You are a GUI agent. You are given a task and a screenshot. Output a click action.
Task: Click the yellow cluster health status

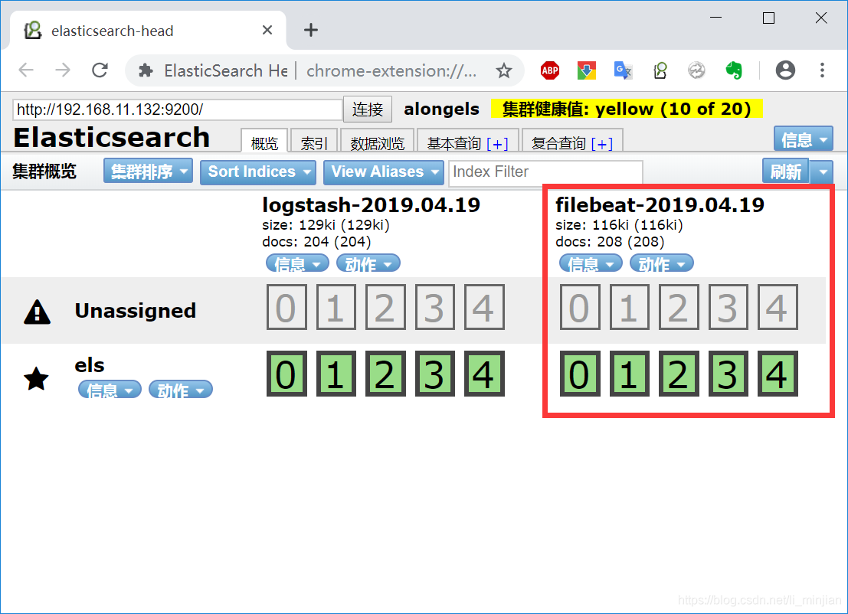[627, 109]
